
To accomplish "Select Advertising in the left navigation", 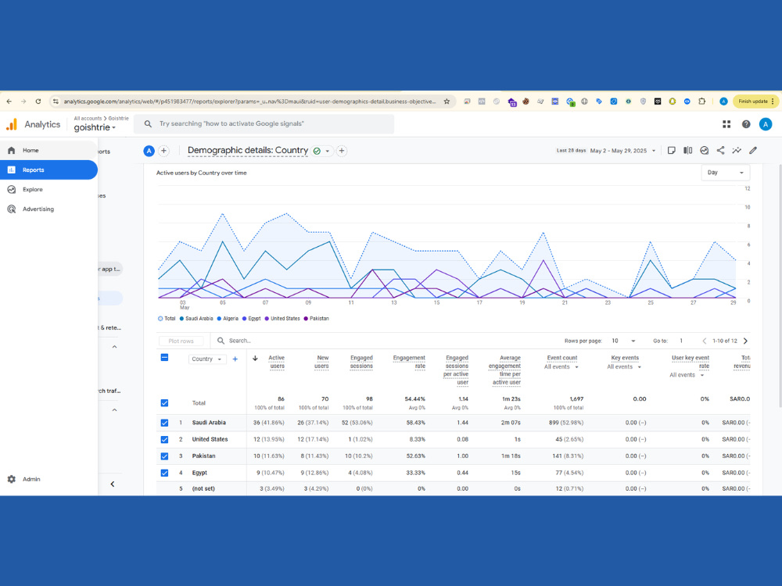I will coord(48,209).
